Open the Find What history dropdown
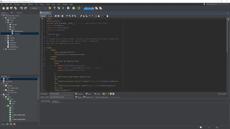This screenshot has width=230, height=129. tap(72, 94)
